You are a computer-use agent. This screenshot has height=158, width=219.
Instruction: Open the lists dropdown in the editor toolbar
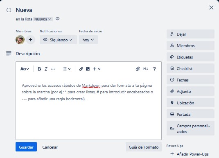pyautogui.click(x=67, y=69)
